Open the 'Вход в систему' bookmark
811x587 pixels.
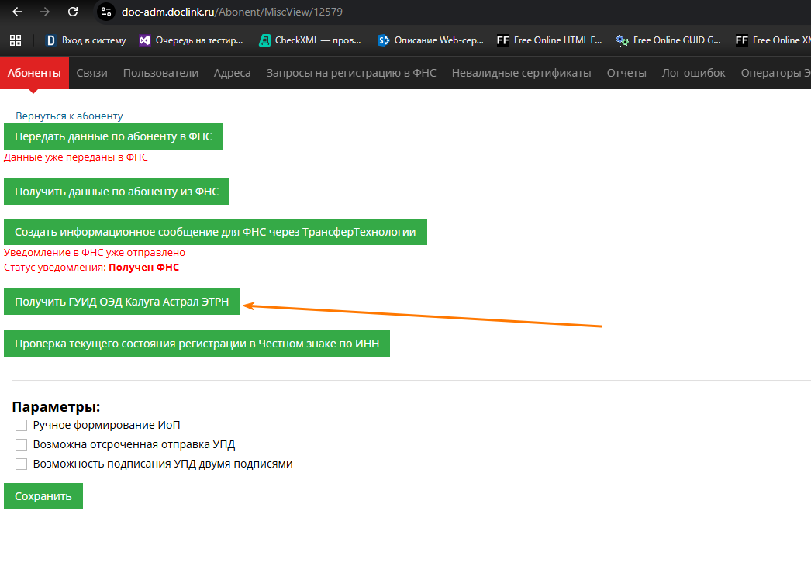[86, 40]
